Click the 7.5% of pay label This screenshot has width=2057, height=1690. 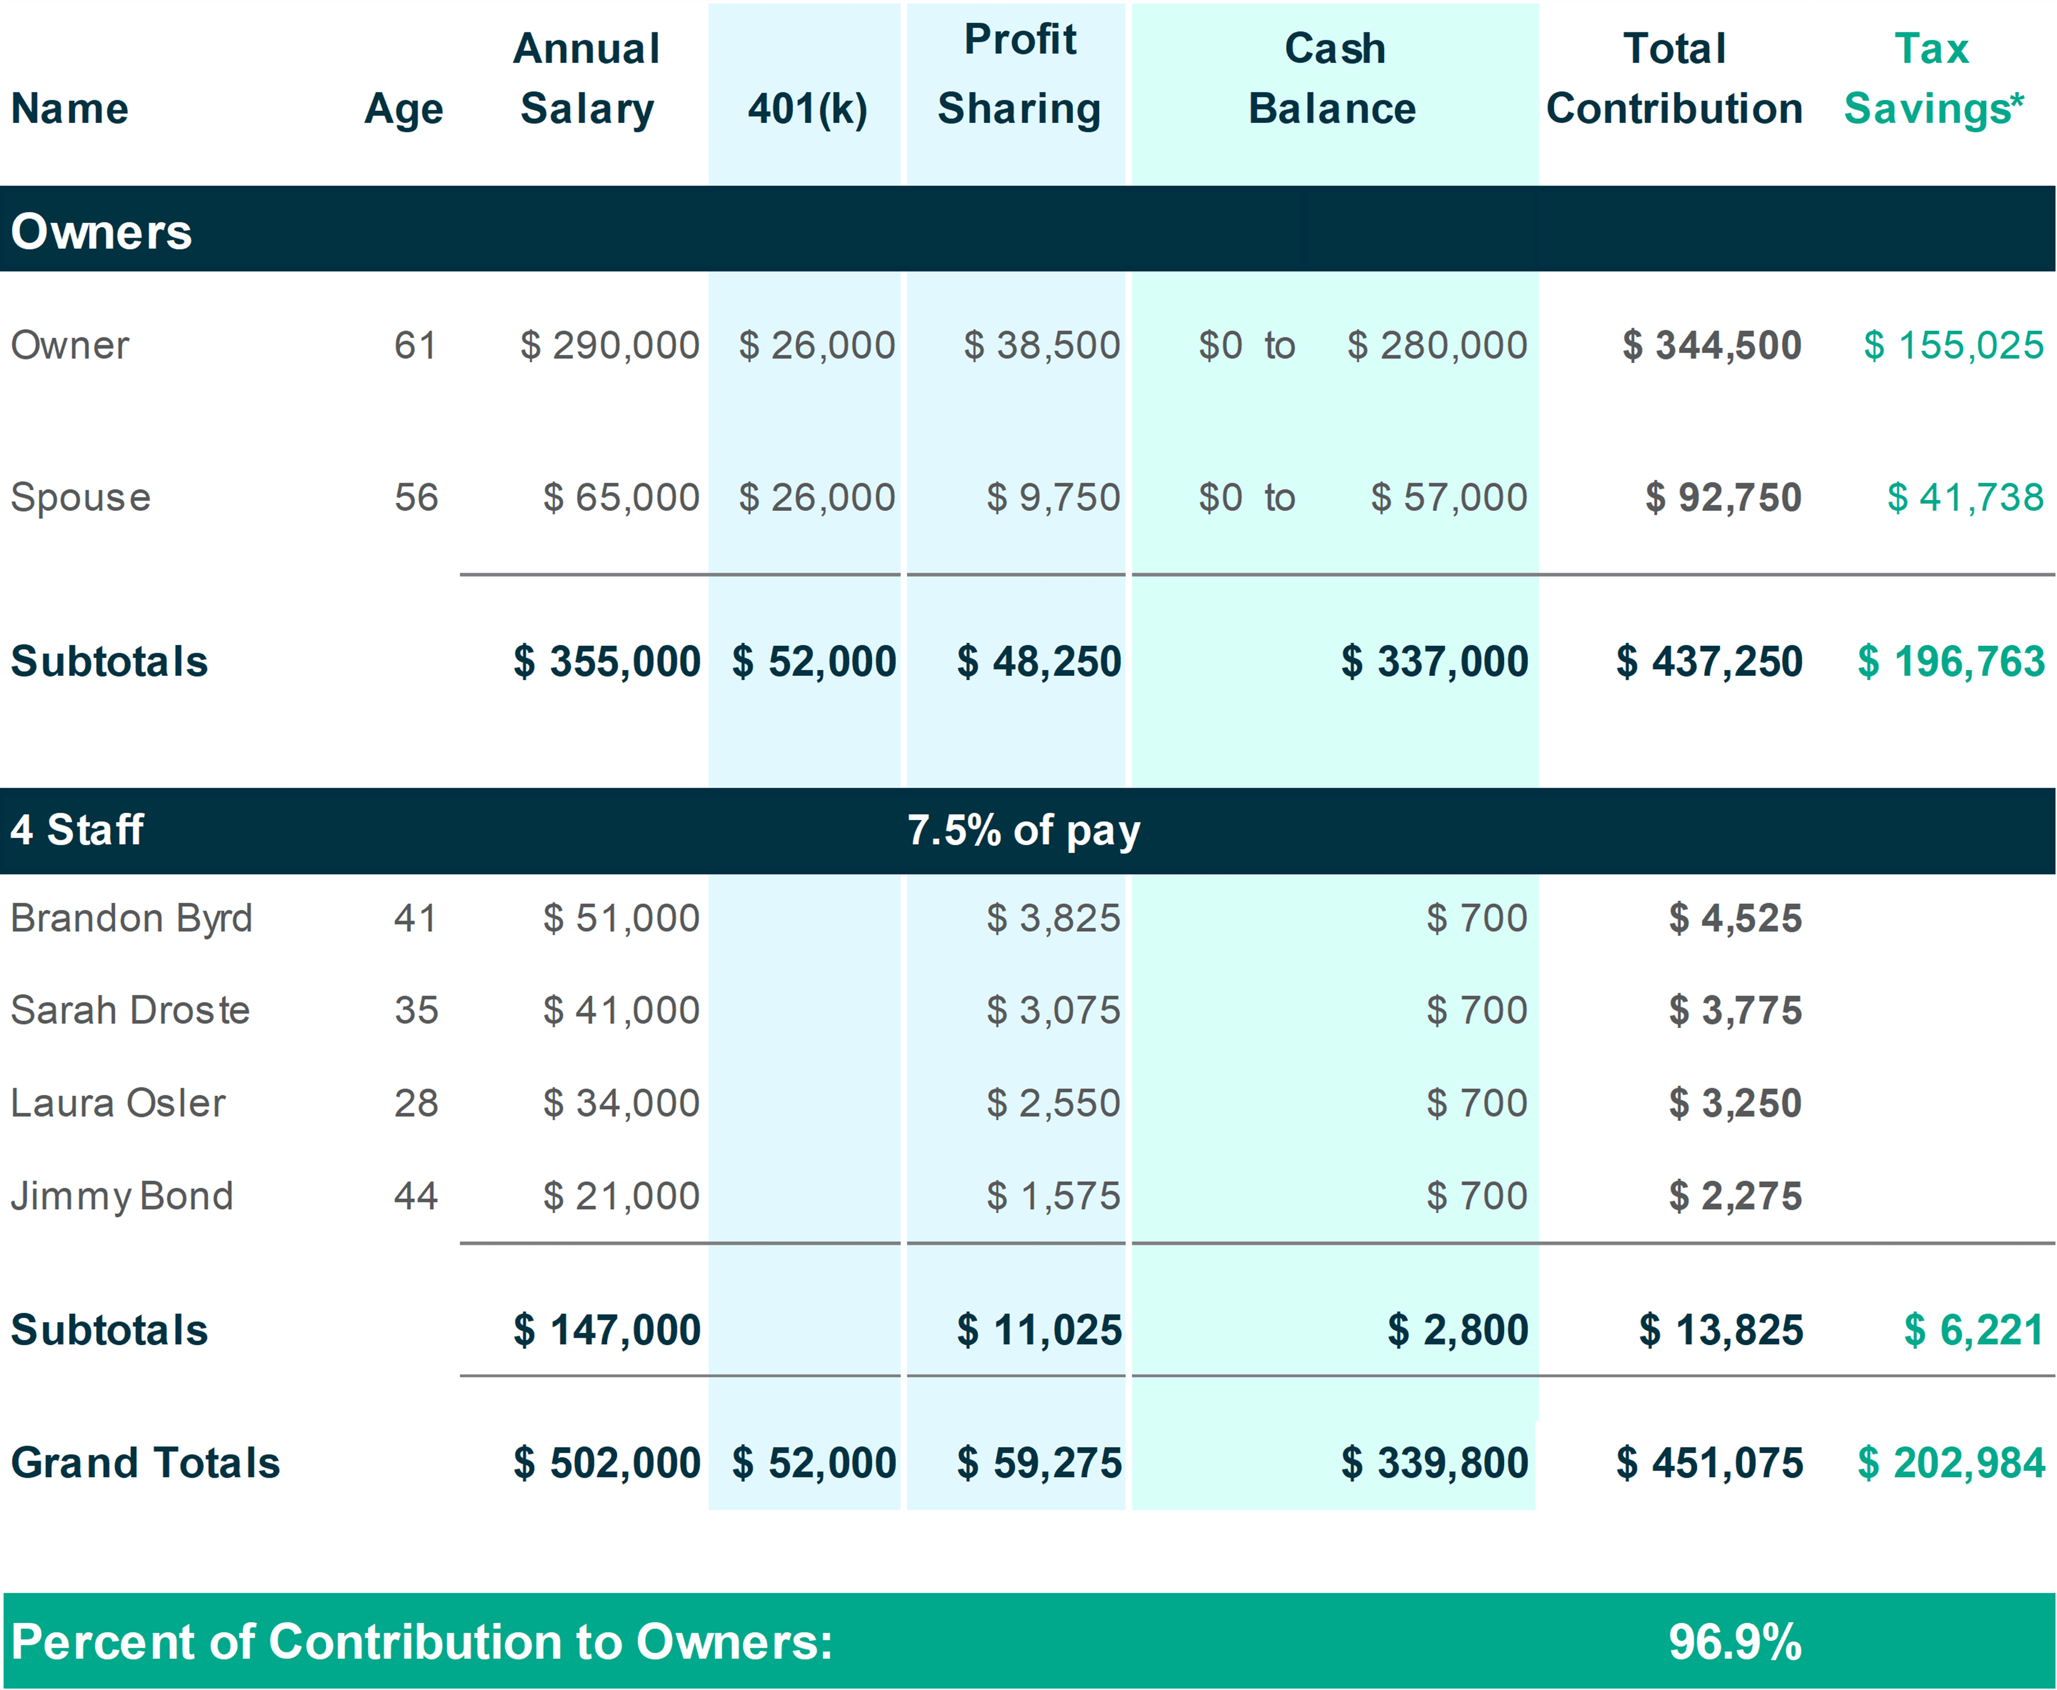pos(1023,830)
